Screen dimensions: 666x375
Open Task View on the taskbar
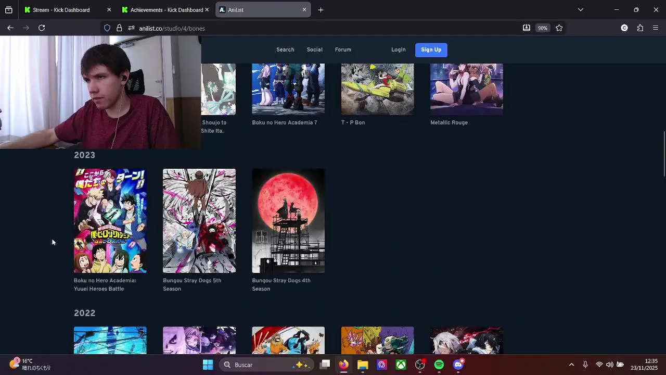(x=325, y=365)
